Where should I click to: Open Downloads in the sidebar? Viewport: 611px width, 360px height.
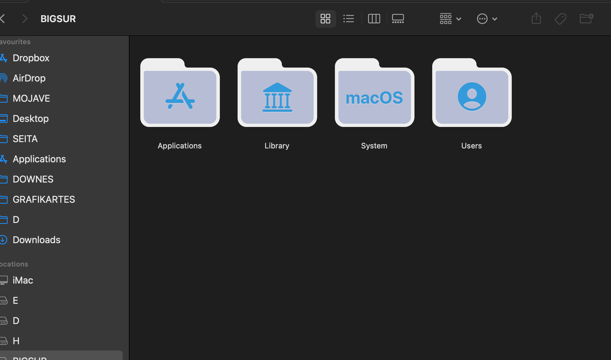(36, 240)
